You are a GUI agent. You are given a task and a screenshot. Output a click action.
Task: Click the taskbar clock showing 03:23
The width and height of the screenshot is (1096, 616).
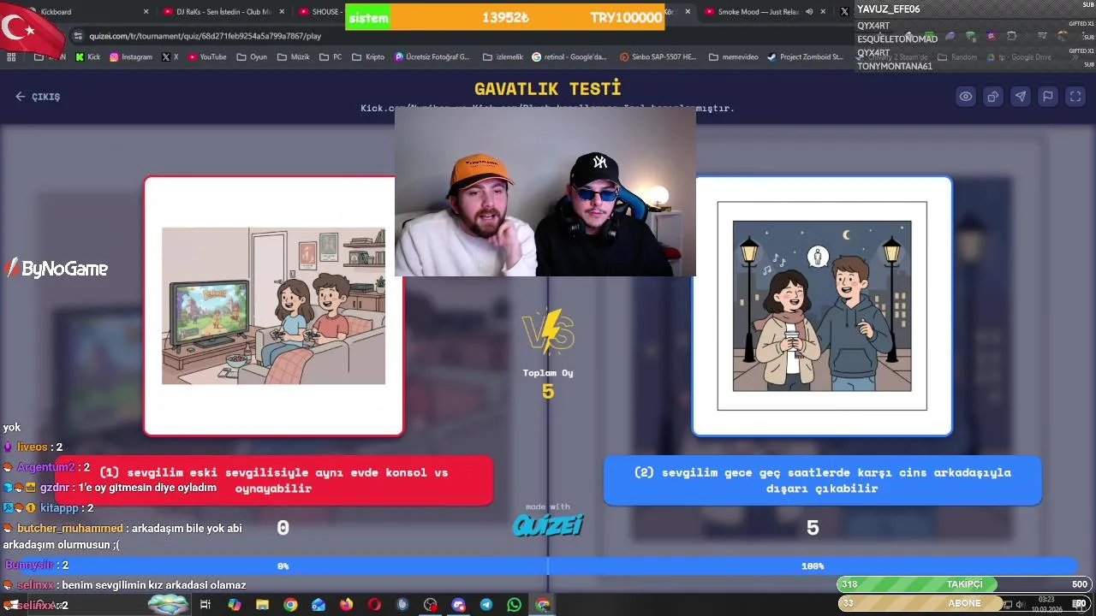coord(1046,605)
